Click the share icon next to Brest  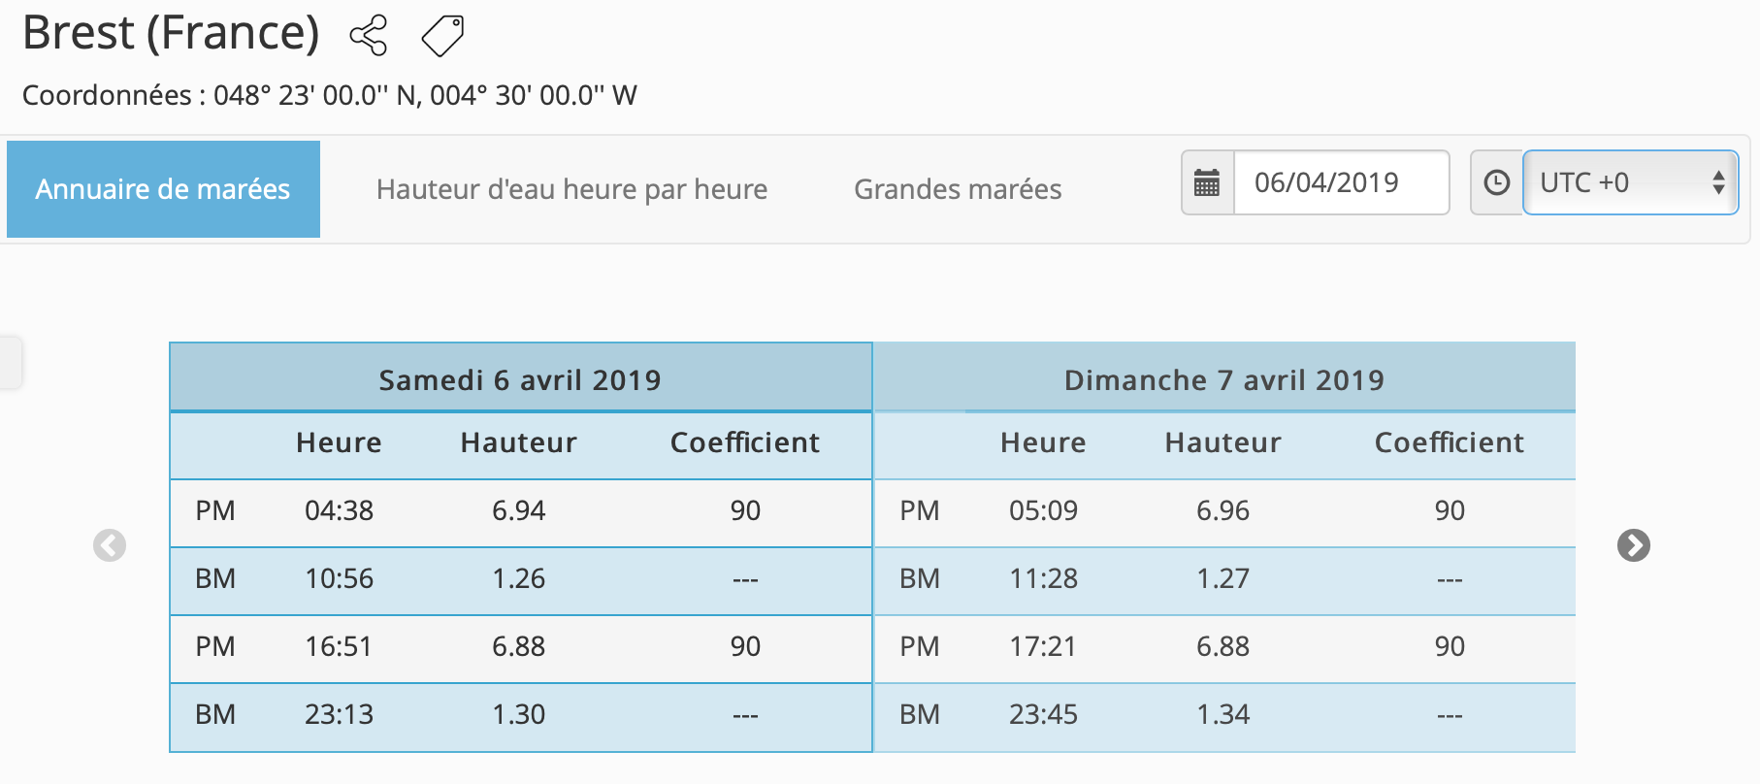(369, 36)
